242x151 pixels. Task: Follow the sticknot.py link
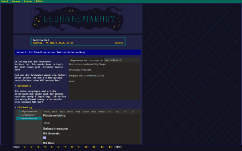click(25, 107)
